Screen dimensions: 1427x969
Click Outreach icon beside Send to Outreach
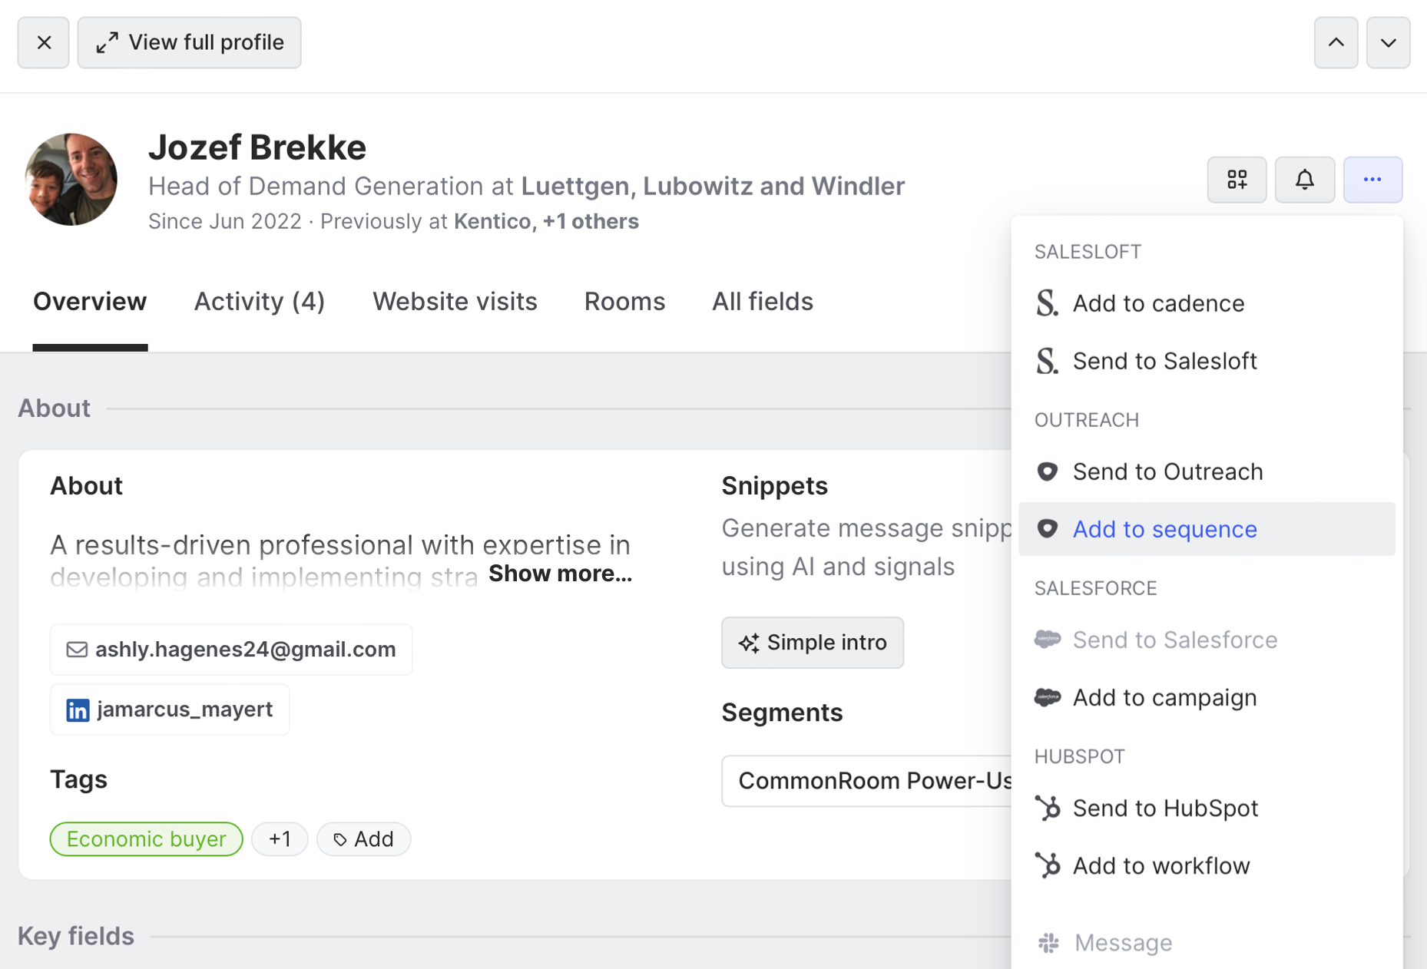tap(1047, 471)
